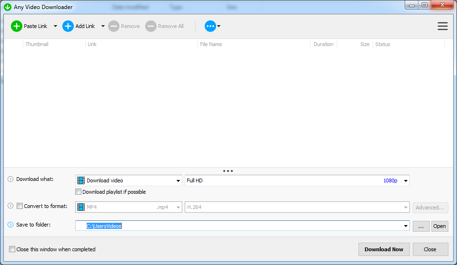Click the Remove label

pos(130,26)
